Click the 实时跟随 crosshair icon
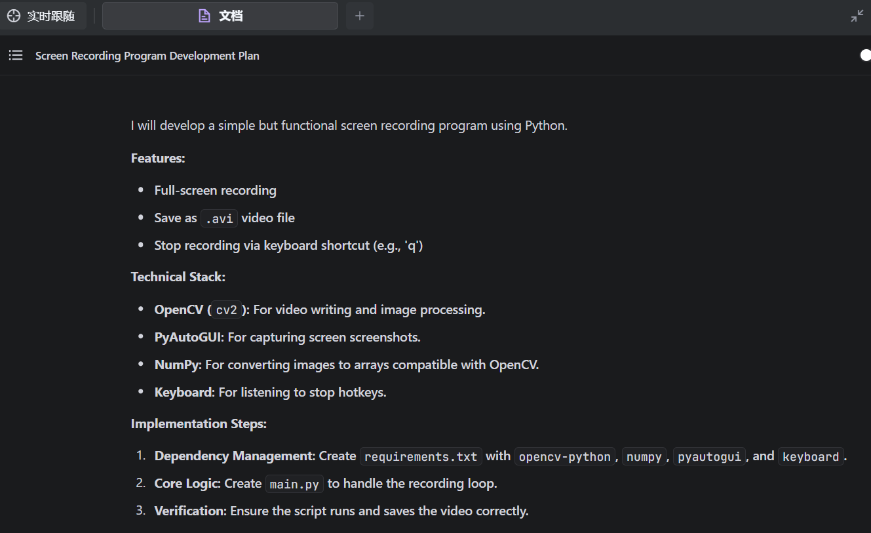This screenshot has width=871, height=533. (x=14, y=16)
